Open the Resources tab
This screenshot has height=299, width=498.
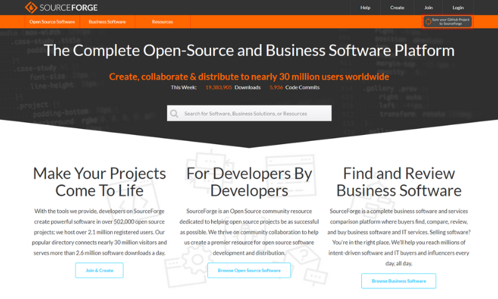[x=162, y=22]
